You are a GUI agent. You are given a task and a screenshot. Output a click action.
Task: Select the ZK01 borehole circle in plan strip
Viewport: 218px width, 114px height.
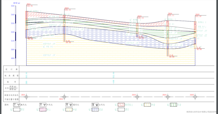26,97
